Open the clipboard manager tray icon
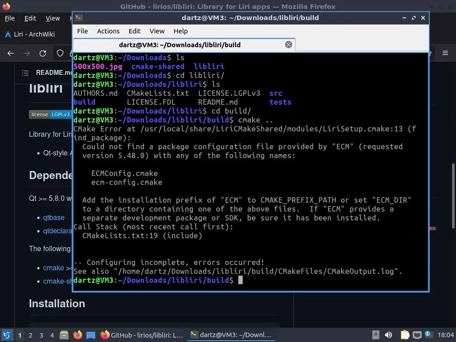The image size is (456, 342). (405, 335)
